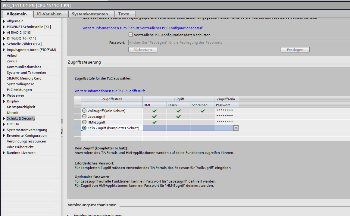Click the Passwort input field
This screenshot has height=216, width=350.
click(x=239, y=42)
